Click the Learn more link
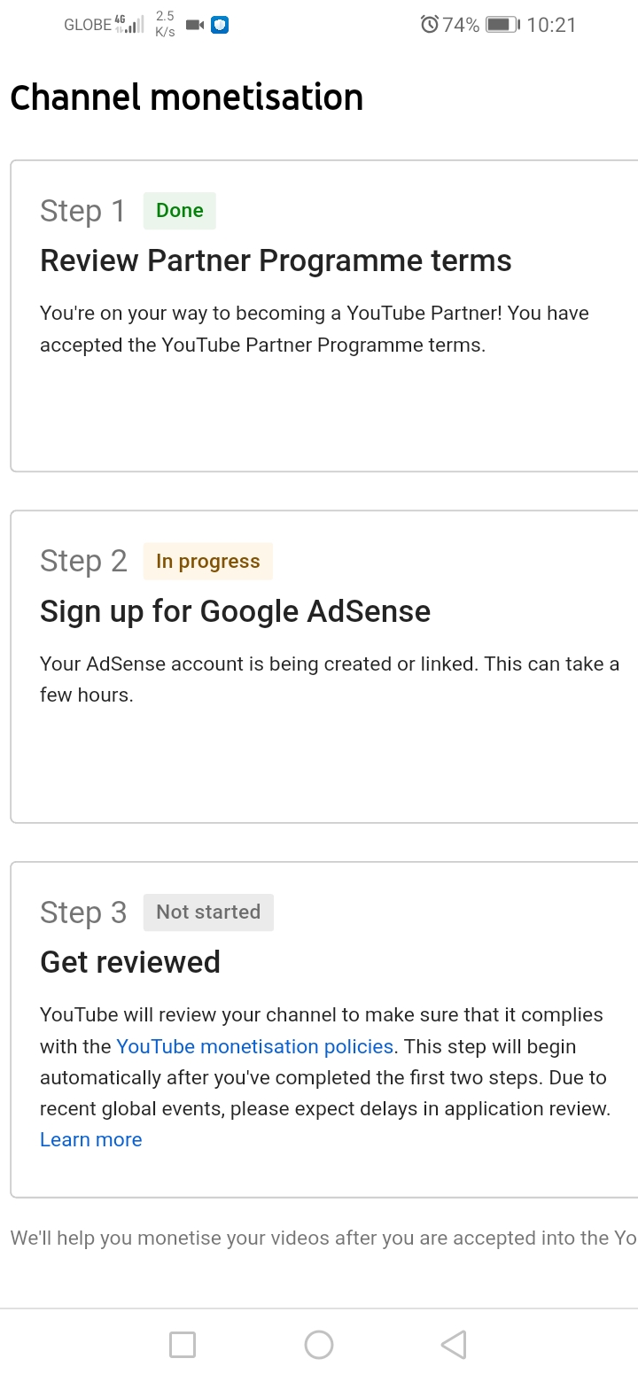 [x=90, y=1139]
